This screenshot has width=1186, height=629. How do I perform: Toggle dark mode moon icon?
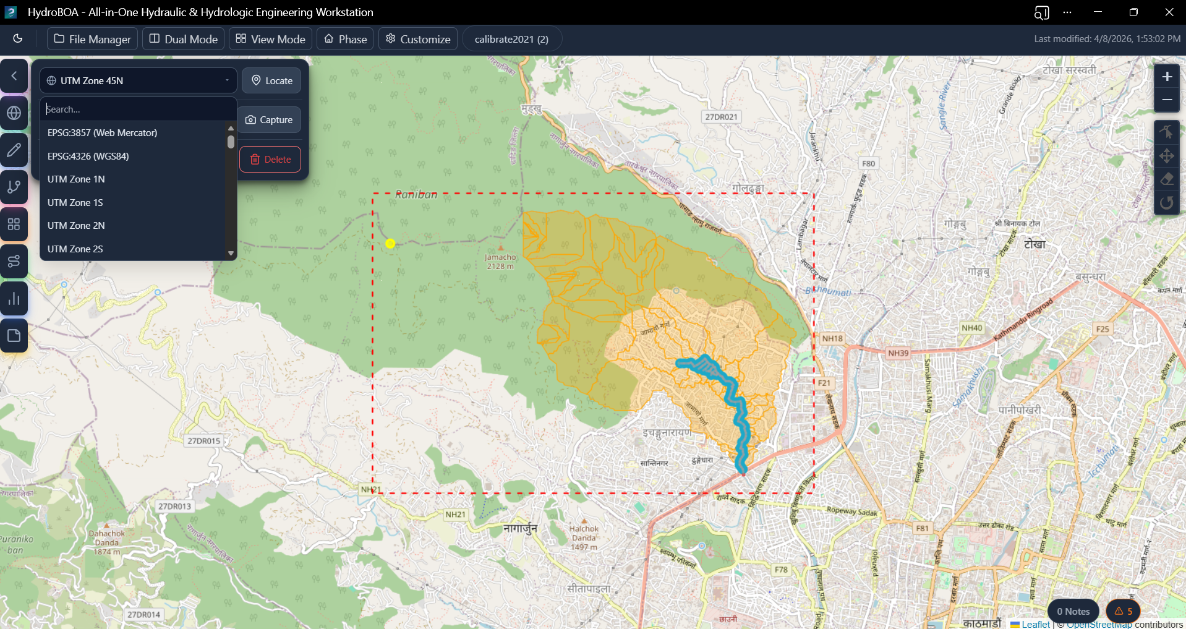[x=18, y=39]
